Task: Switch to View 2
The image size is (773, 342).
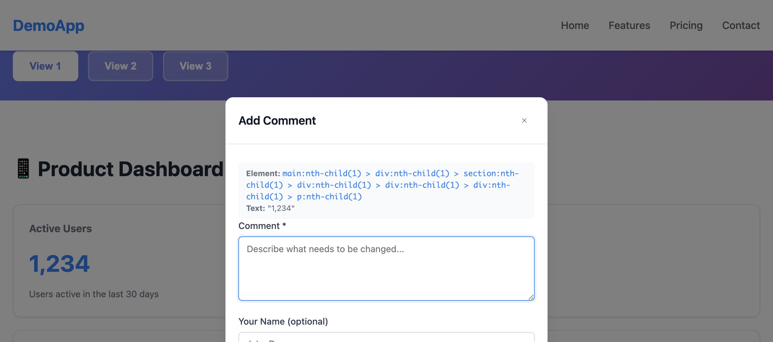Action: [120, 66]
